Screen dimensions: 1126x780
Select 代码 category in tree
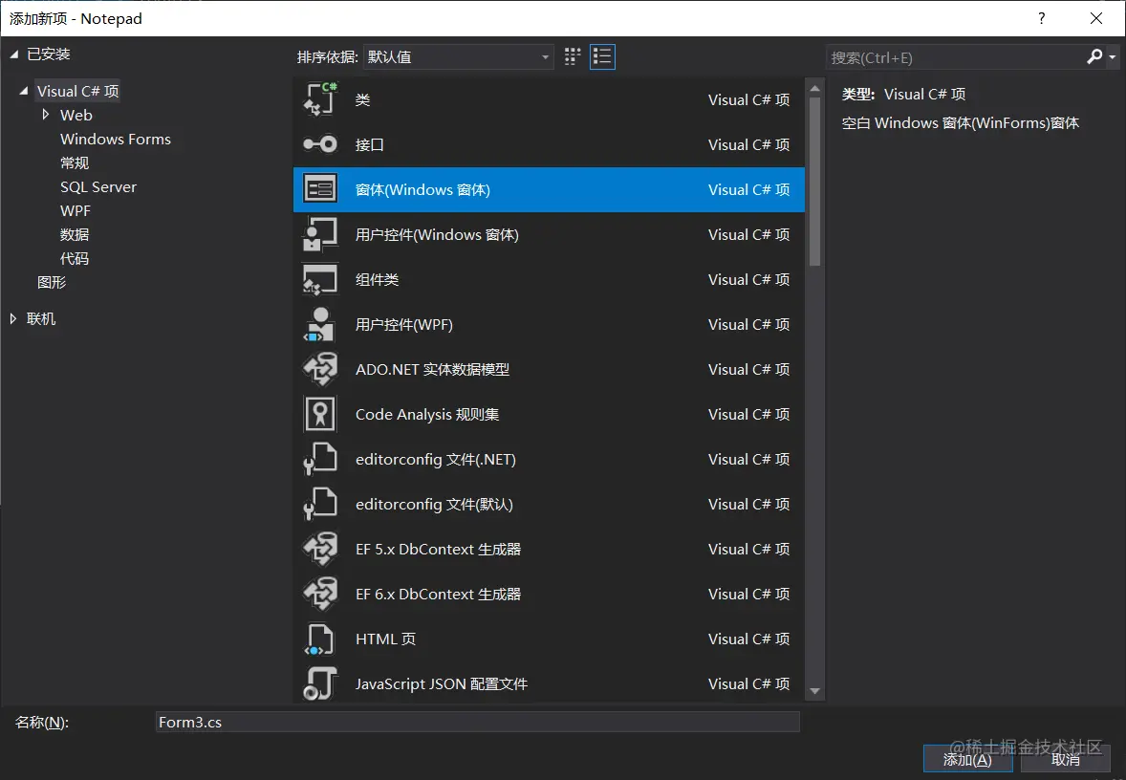(x=75, y=258)
